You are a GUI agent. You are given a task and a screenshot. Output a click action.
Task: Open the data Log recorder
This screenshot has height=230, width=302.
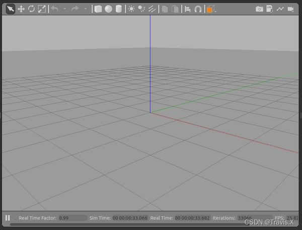point(269,9)
